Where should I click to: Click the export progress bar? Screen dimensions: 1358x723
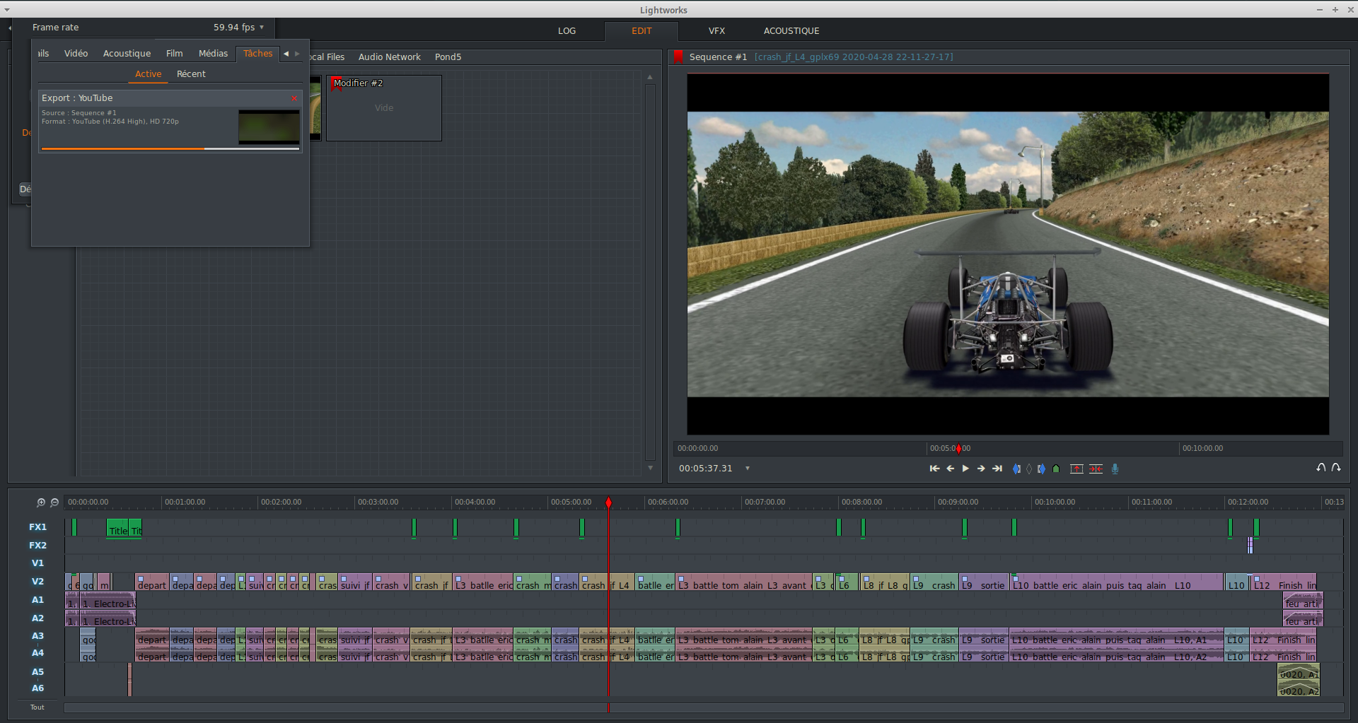coord(170,148)
